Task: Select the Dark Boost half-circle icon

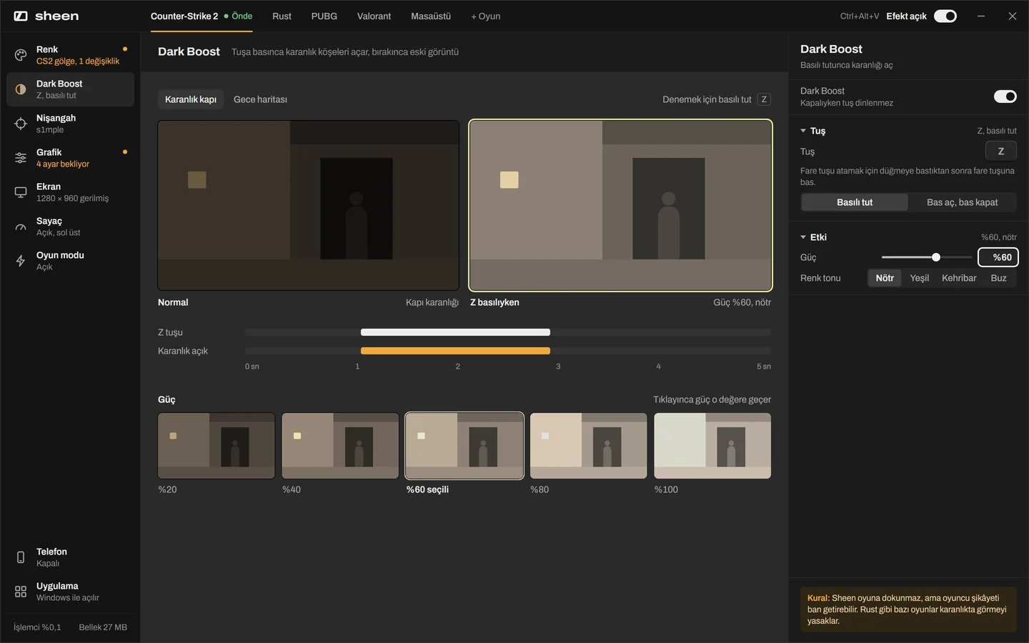Action: [x=21, y=89]
